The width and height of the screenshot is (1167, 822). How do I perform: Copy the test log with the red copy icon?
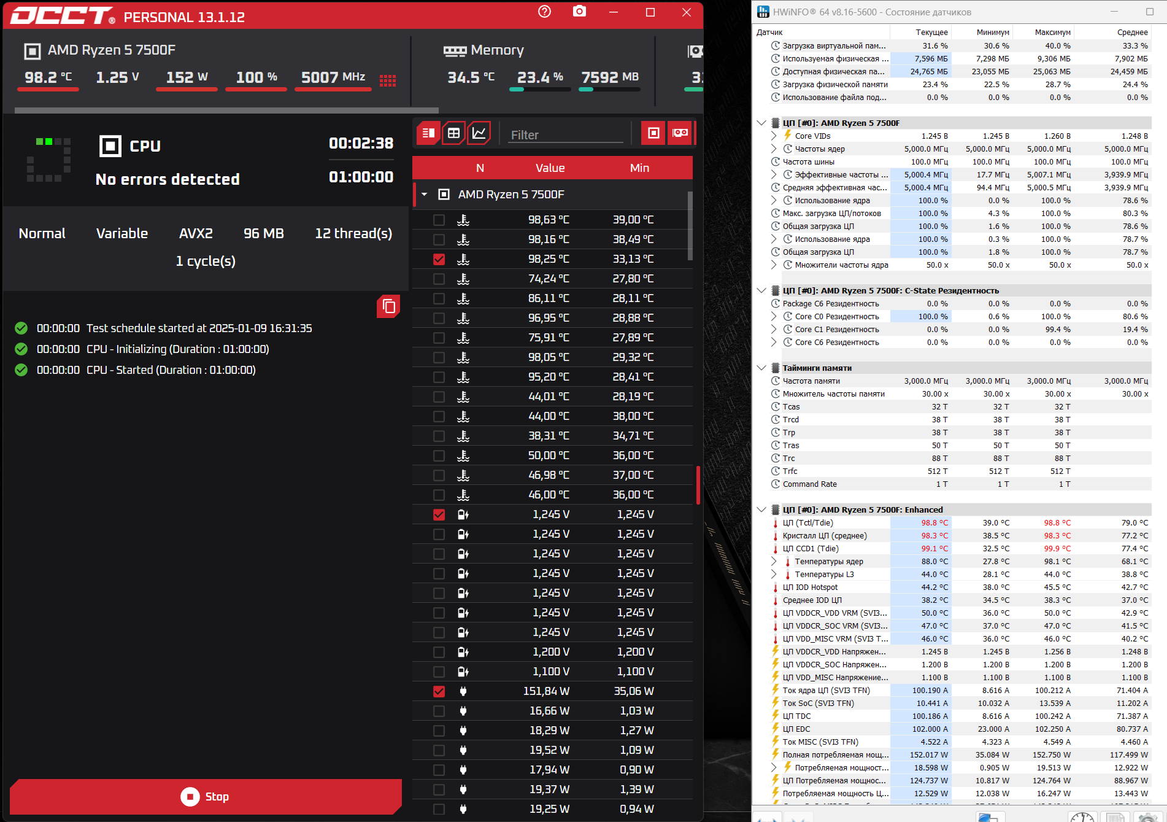click(388, 306)
